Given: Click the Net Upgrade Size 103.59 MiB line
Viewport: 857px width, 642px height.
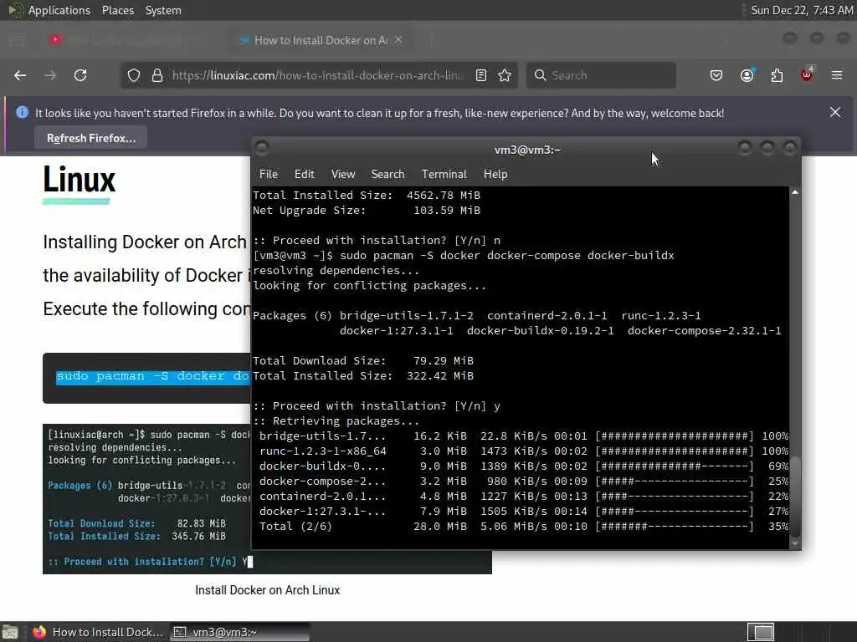Looking at the screenshot, I should point(367,210).
